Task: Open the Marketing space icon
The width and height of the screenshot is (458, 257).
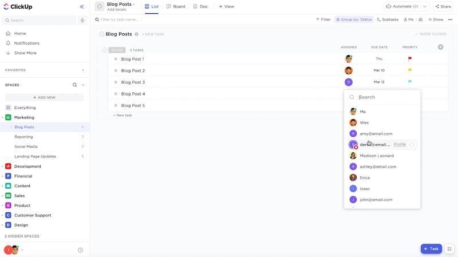Action: point(8,117)
